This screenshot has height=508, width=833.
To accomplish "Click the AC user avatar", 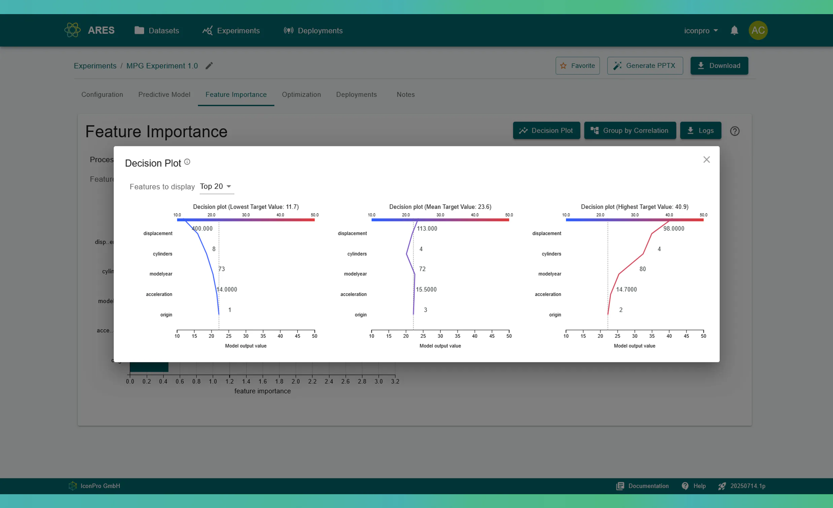I will [758, 30].
